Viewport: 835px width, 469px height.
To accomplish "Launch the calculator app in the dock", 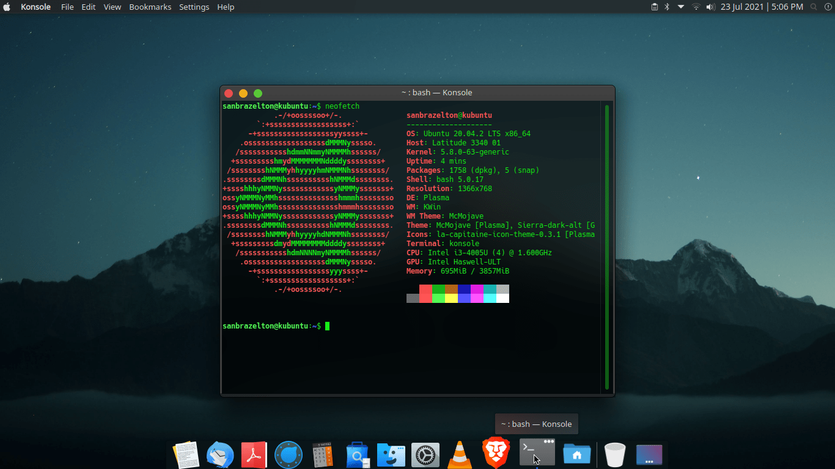I will pyautogui.click(x=323, y=454).
